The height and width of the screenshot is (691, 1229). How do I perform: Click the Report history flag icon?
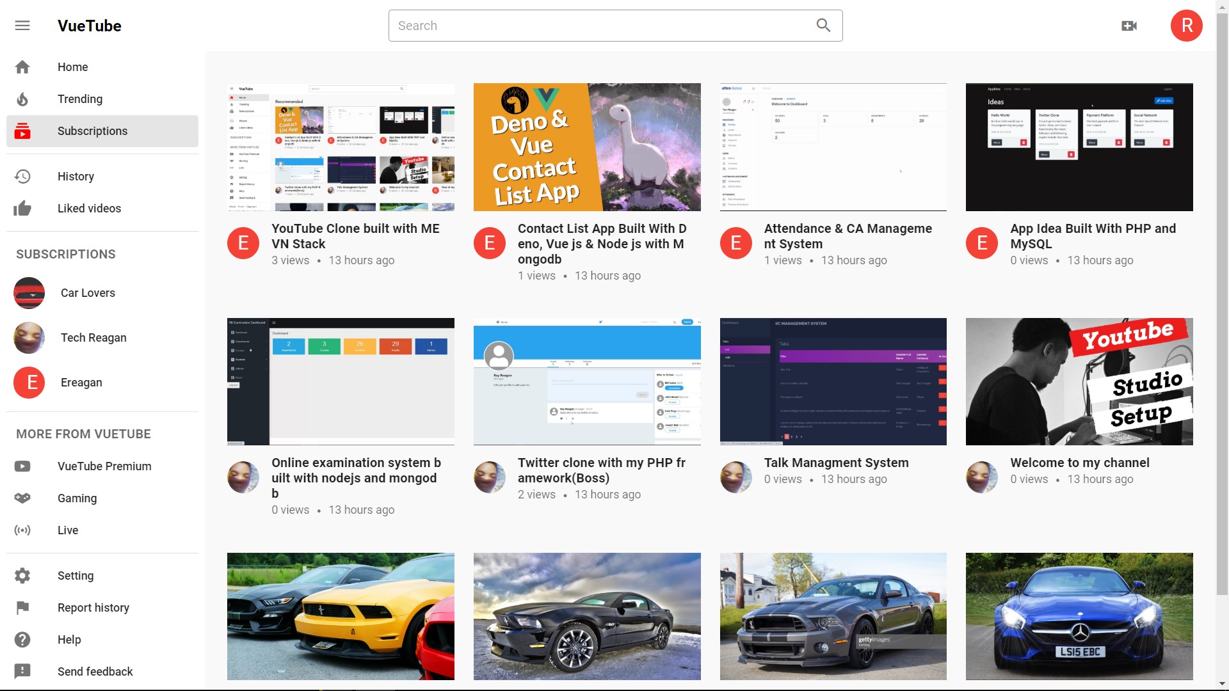[x=22, y=608]
